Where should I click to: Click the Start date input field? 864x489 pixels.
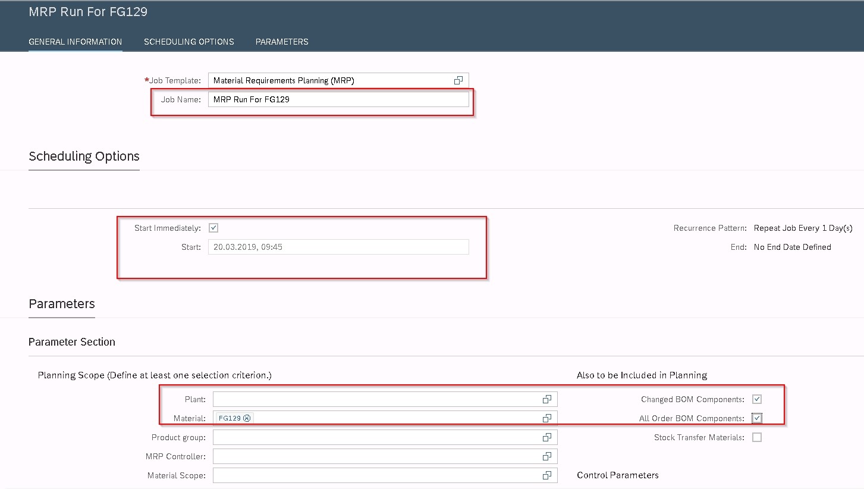pos(338,247)
